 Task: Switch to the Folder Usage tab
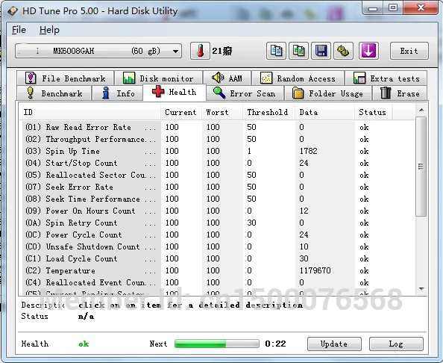pos(327,93)
